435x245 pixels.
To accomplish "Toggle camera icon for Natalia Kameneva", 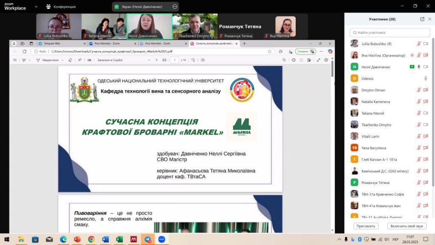I will click(426, 101).
